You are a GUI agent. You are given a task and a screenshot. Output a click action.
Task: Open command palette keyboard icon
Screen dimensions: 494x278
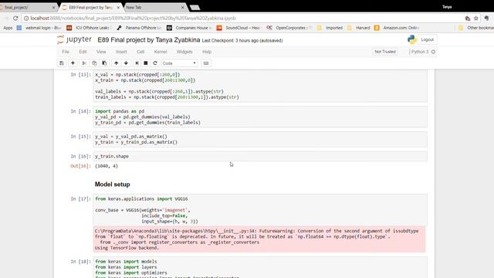point(206,63)
